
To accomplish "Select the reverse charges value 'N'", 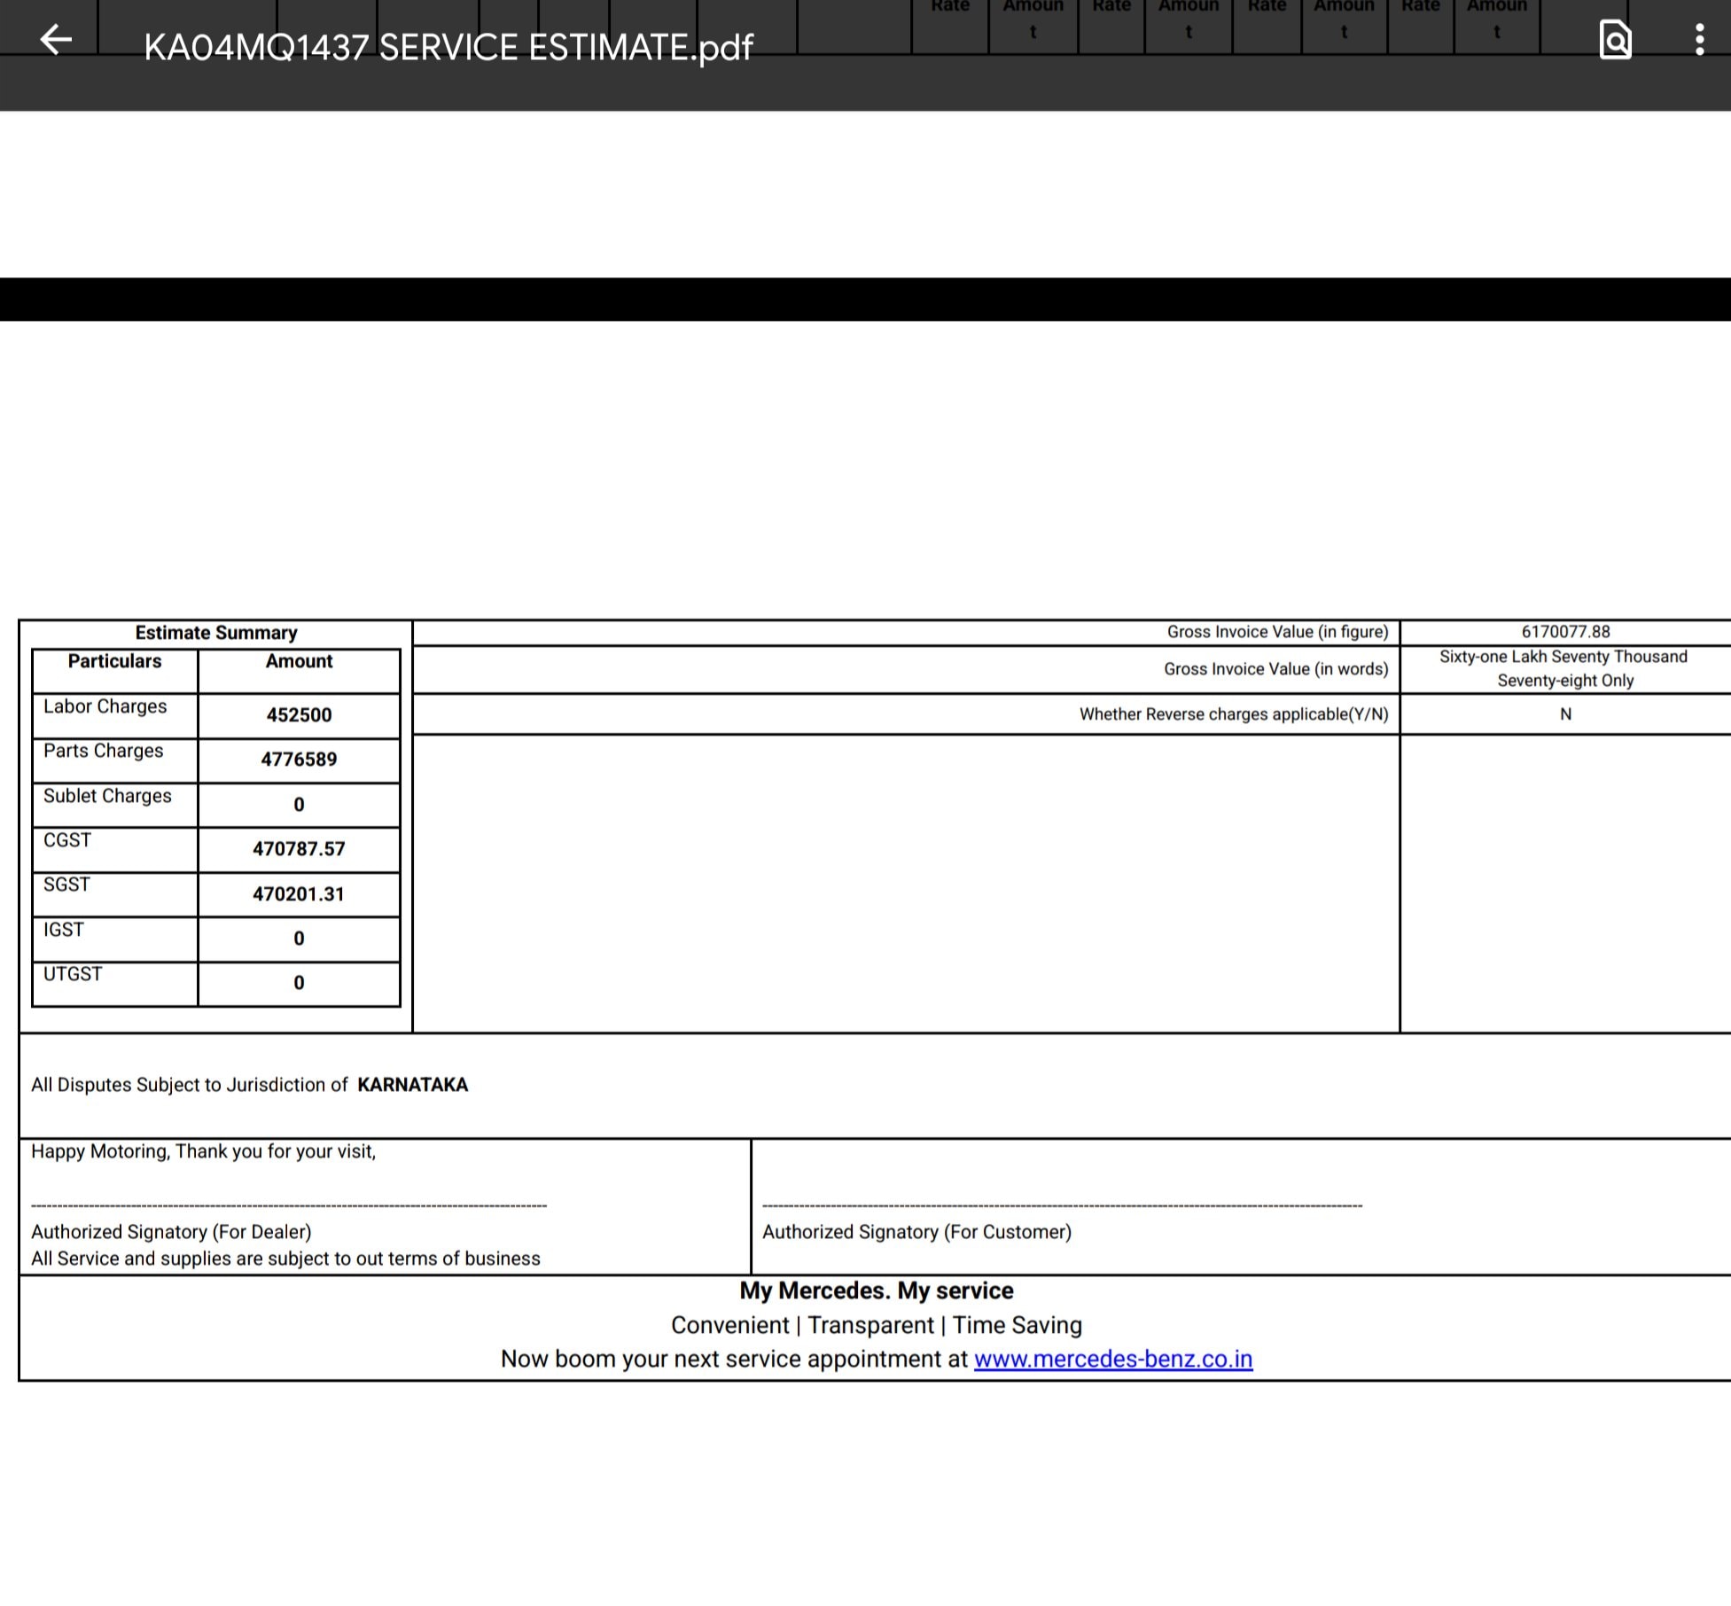I will 1565,714.
